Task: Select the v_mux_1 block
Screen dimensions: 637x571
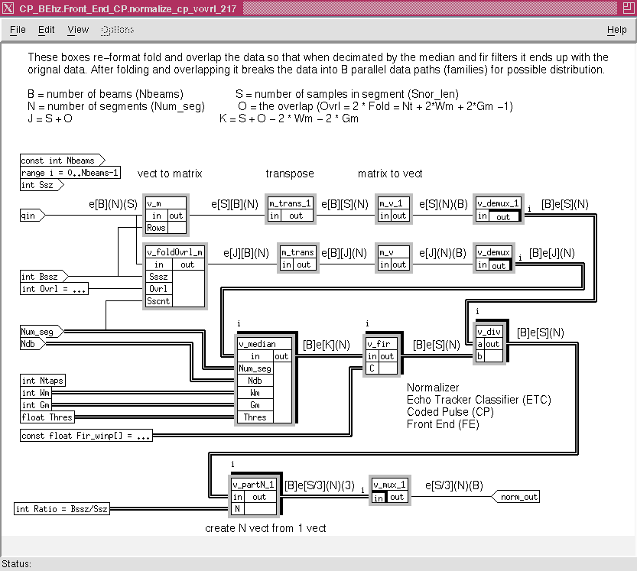Action: point(390,485)
